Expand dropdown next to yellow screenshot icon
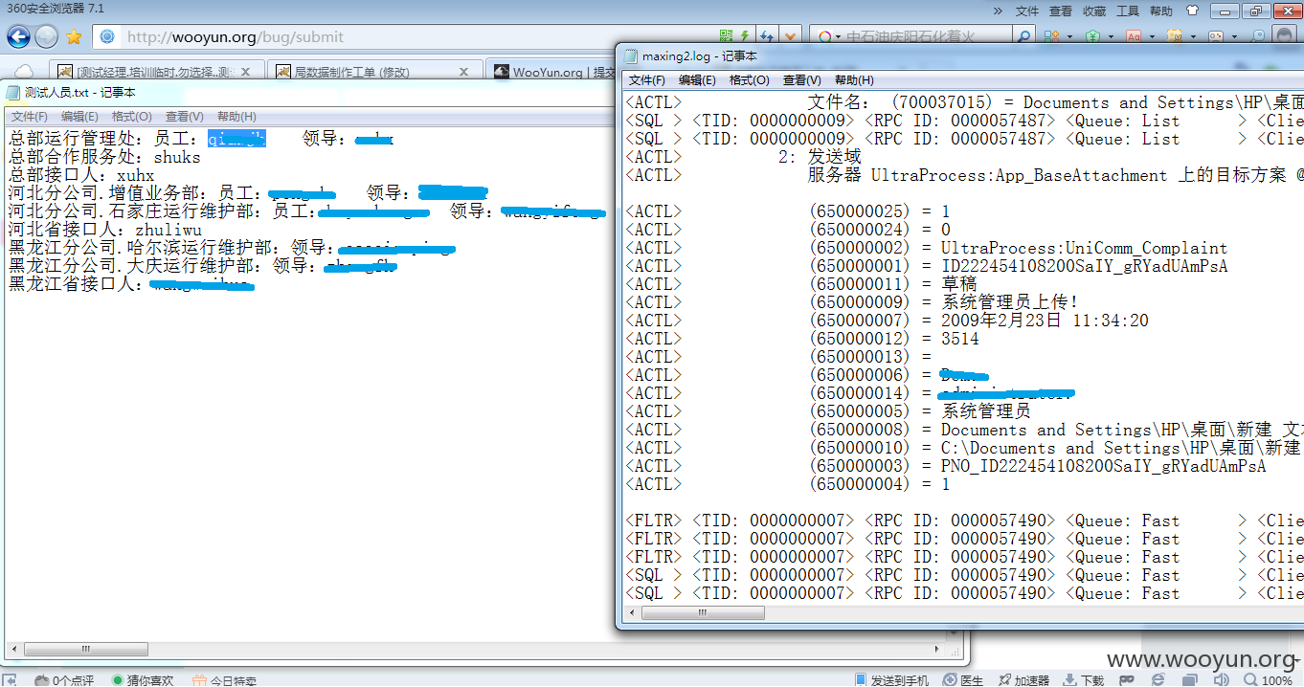The width and height of the screenshot is (1304, 687). [x=1192, y=37]
